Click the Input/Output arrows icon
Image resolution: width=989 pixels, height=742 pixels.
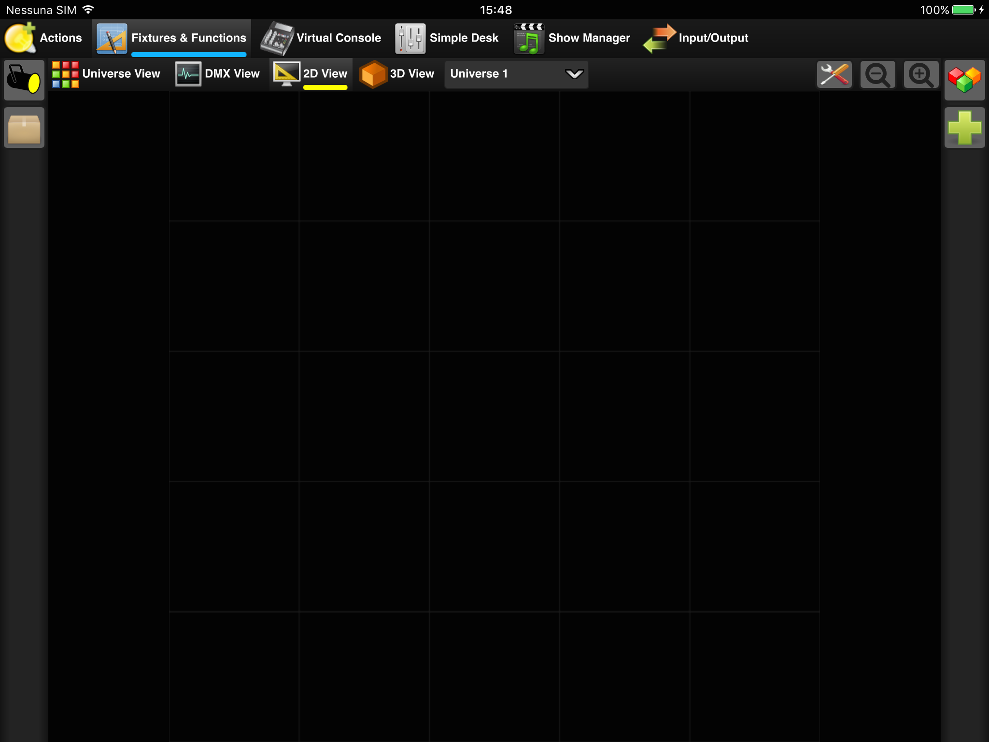point(660,38)
